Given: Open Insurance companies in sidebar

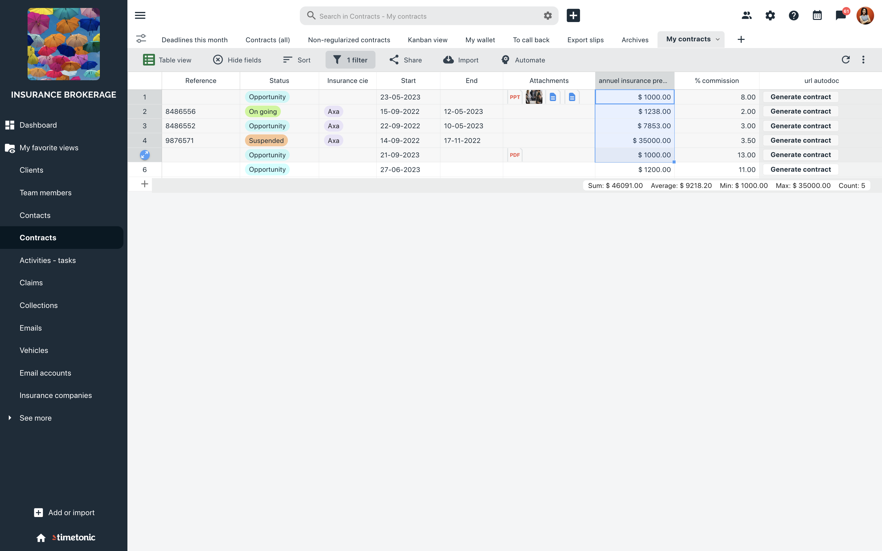Looking at the screenshot, I should click(x=55, y=395).
